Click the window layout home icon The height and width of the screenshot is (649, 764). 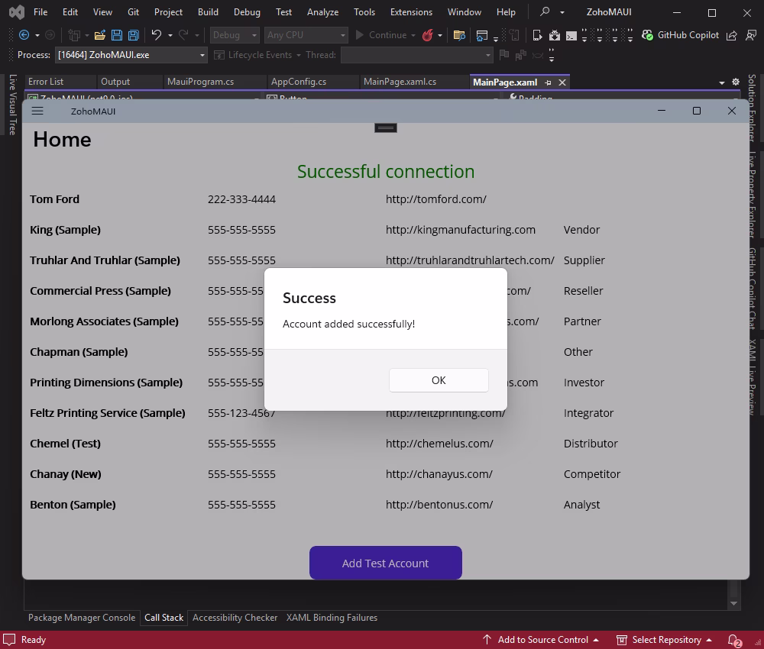482,35
